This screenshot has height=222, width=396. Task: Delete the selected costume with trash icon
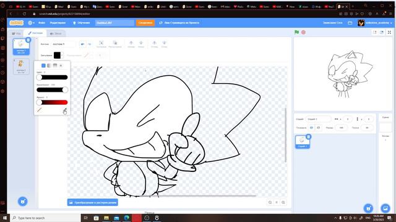click(28, 39)
